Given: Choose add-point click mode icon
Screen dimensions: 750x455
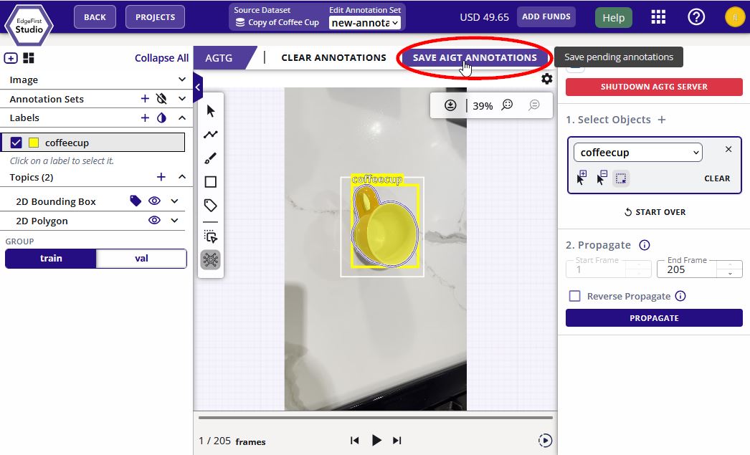Looking at the screenshot, I should [x=582, y=178].
